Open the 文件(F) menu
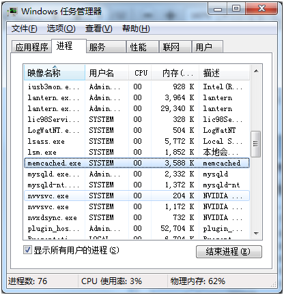 pos(24,29)
